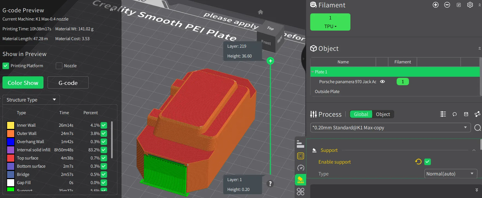Click the G-code button
Screen dimensions: 482x198
68,83
